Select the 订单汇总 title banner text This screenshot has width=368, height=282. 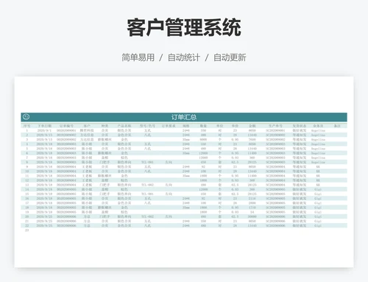(184, 117)
